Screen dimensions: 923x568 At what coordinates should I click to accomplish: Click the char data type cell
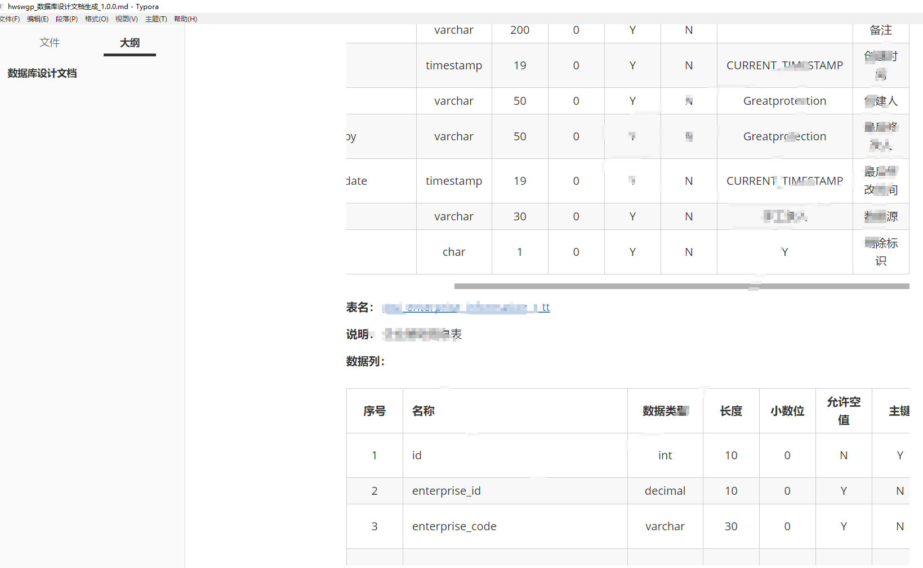pyautogui.click(x=454, y=252)
